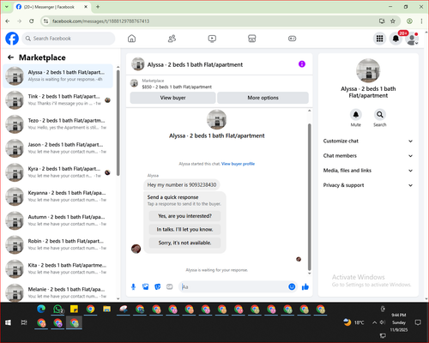Open the Watch video icon
This screenshot has height=343, width=429.
click(x=212, y=39)
